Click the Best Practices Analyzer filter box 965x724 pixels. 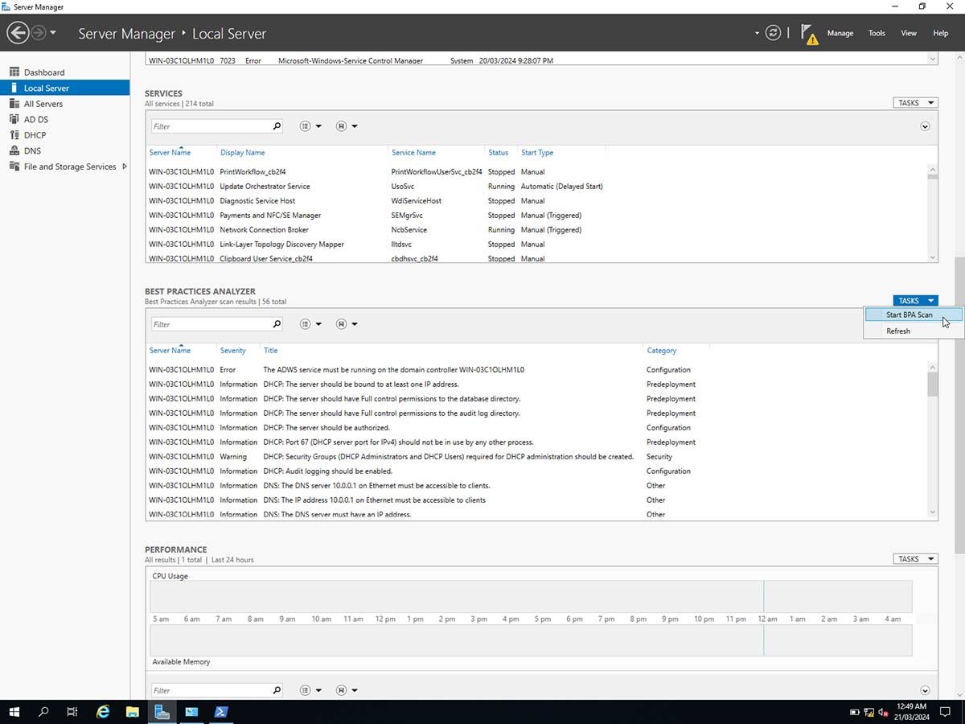pyautogui.click(x=211, y=324)
